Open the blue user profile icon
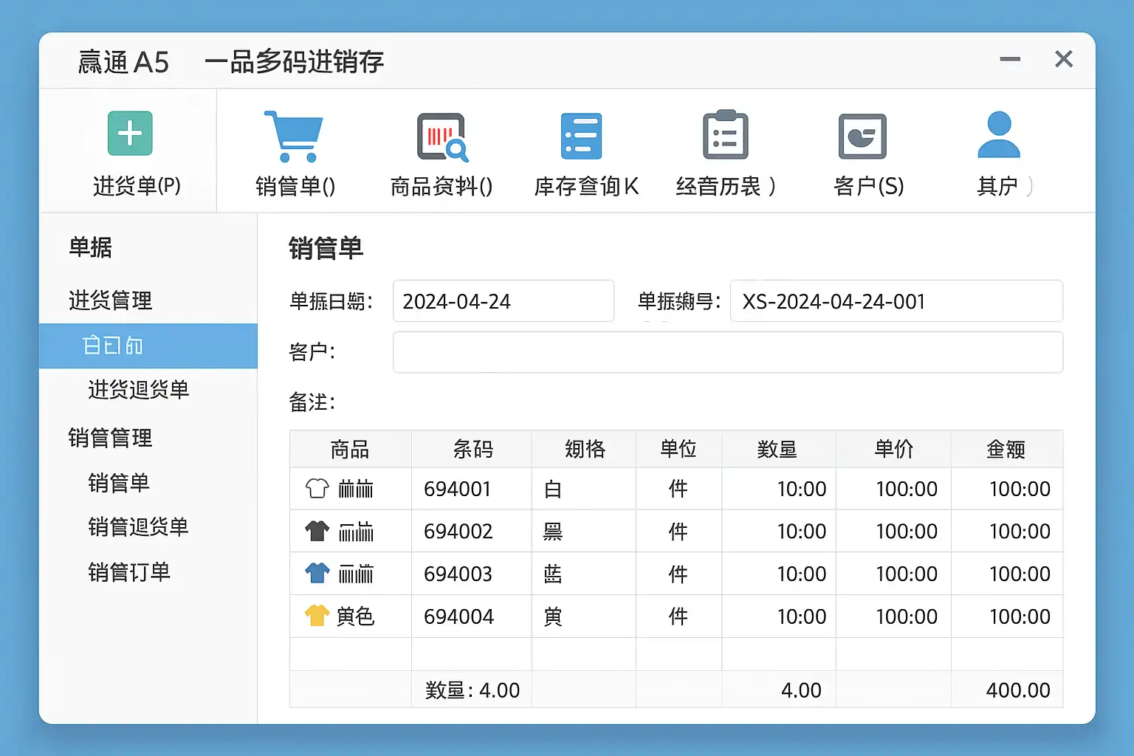1134x756 pixels. [998, 135]
